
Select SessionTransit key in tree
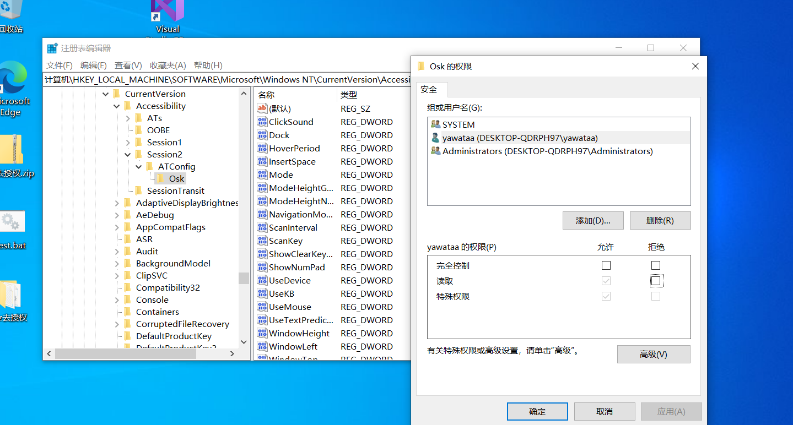click(175, 190)
